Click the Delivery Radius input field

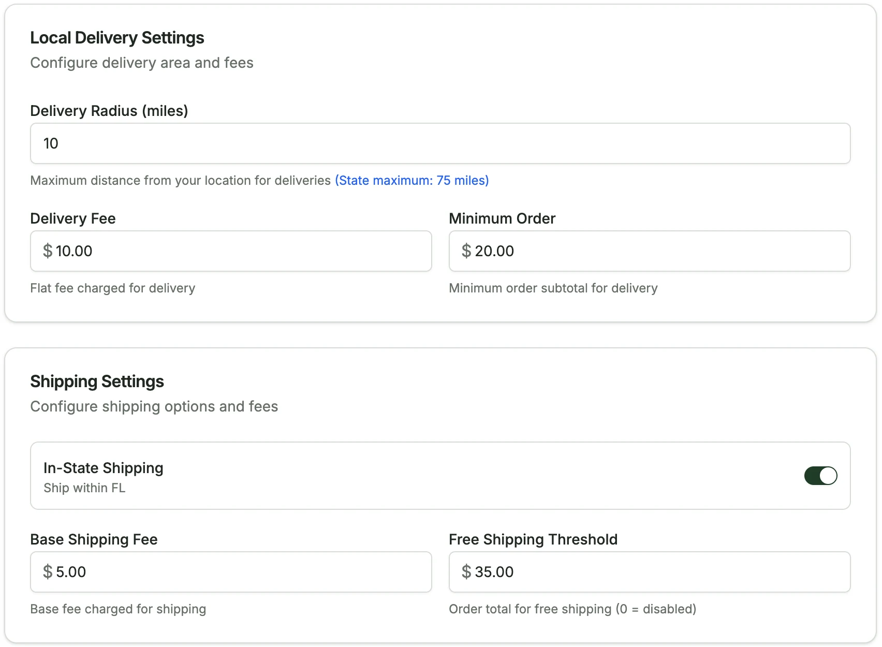pos(440,143)
